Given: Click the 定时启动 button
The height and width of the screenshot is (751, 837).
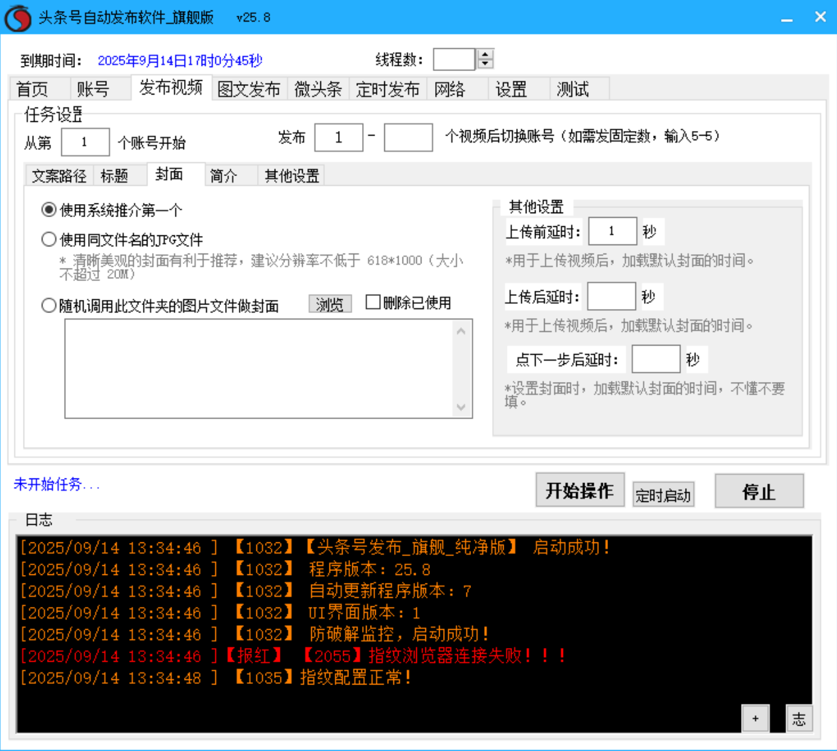Looking at the screenshot, I should (663, 495).
